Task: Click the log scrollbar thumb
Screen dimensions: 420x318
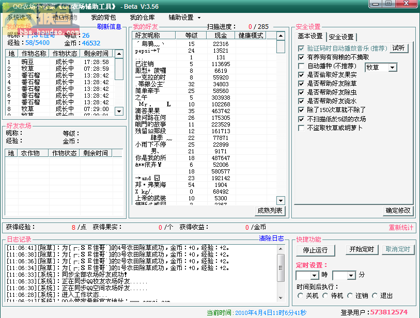Action: coord(281,268)
